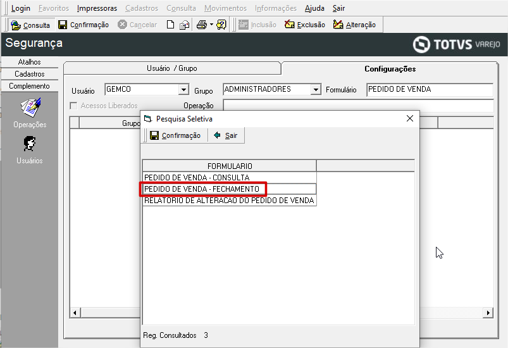This screenshot has height=348, width=508.
Task: Click the Cancelar toolbar button
Action: tap(137, 25)
